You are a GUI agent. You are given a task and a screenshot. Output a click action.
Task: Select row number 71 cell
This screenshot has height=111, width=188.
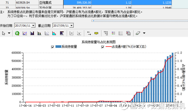pos(7,3)
